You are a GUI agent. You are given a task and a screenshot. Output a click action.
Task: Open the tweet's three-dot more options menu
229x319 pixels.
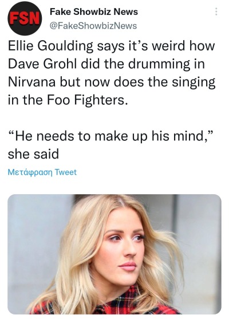pos(216,11)
